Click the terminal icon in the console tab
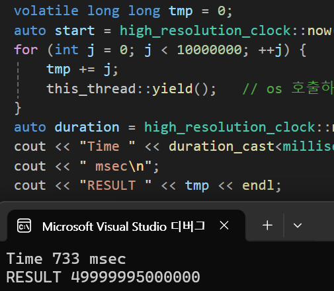This screenshot has width=334, height=291. 24,226
